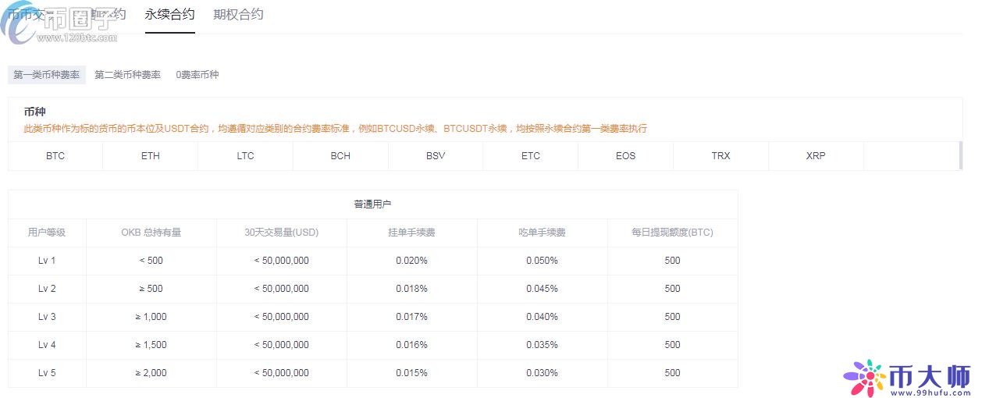The width and height of the screenshot is (989, 398).
Task: Select the Lv 3 row label
Action: [x=47, y=317]
